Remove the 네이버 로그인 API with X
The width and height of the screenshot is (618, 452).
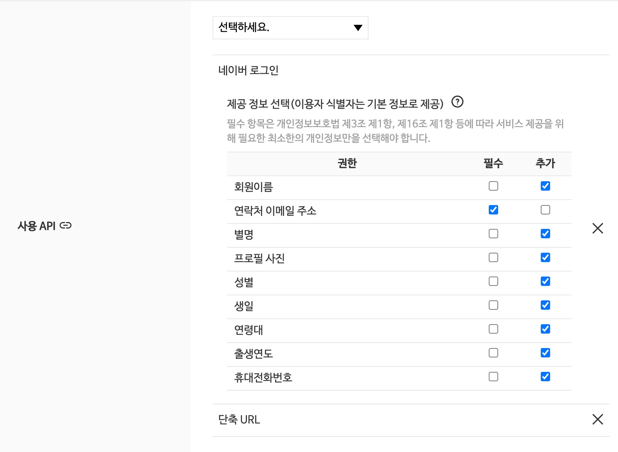click(x=597, y=228)
